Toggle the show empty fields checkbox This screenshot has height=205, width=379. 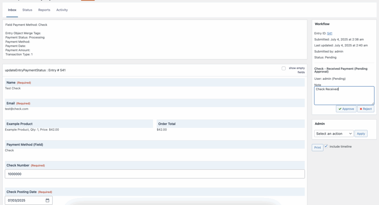click(x=284, y=68)
